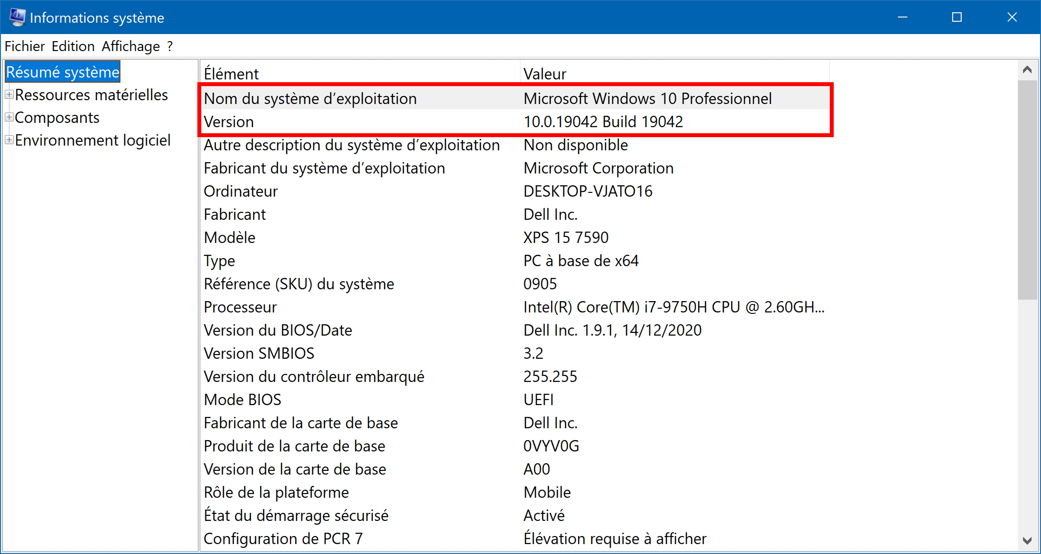The height and width of the screenshot is (554, 1041).
Task: Click the Activé value
Action: pos(544,515)
